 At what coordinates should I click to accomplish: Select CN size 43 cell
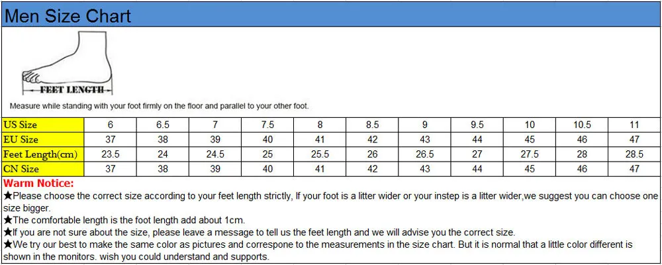coord(425,169)
